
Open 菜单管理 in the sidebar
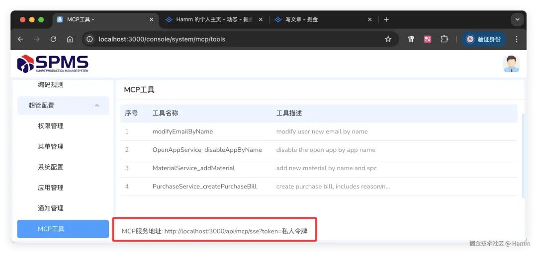51,146
